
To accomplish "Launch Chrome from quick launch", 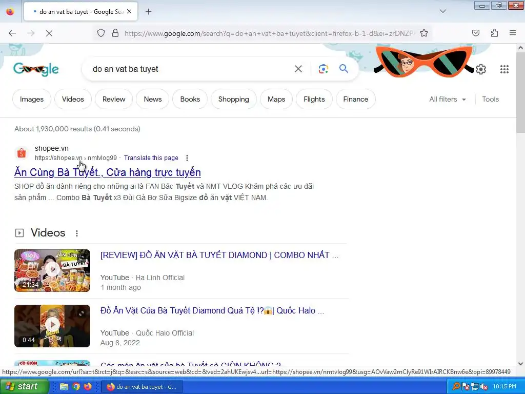I will click(x=76, y=386).
